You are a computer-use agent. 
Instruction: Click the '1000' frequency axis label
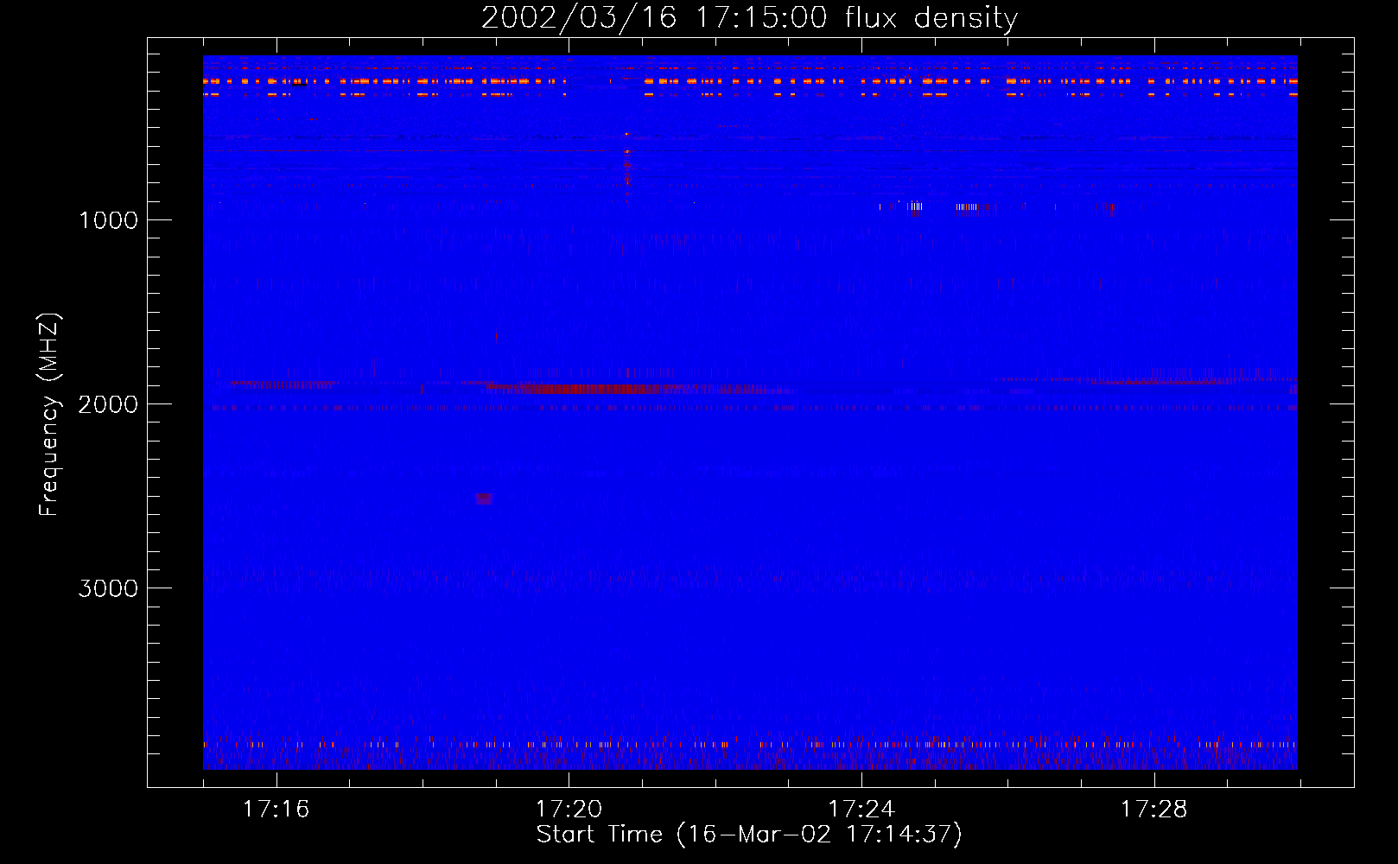[108, 220]
